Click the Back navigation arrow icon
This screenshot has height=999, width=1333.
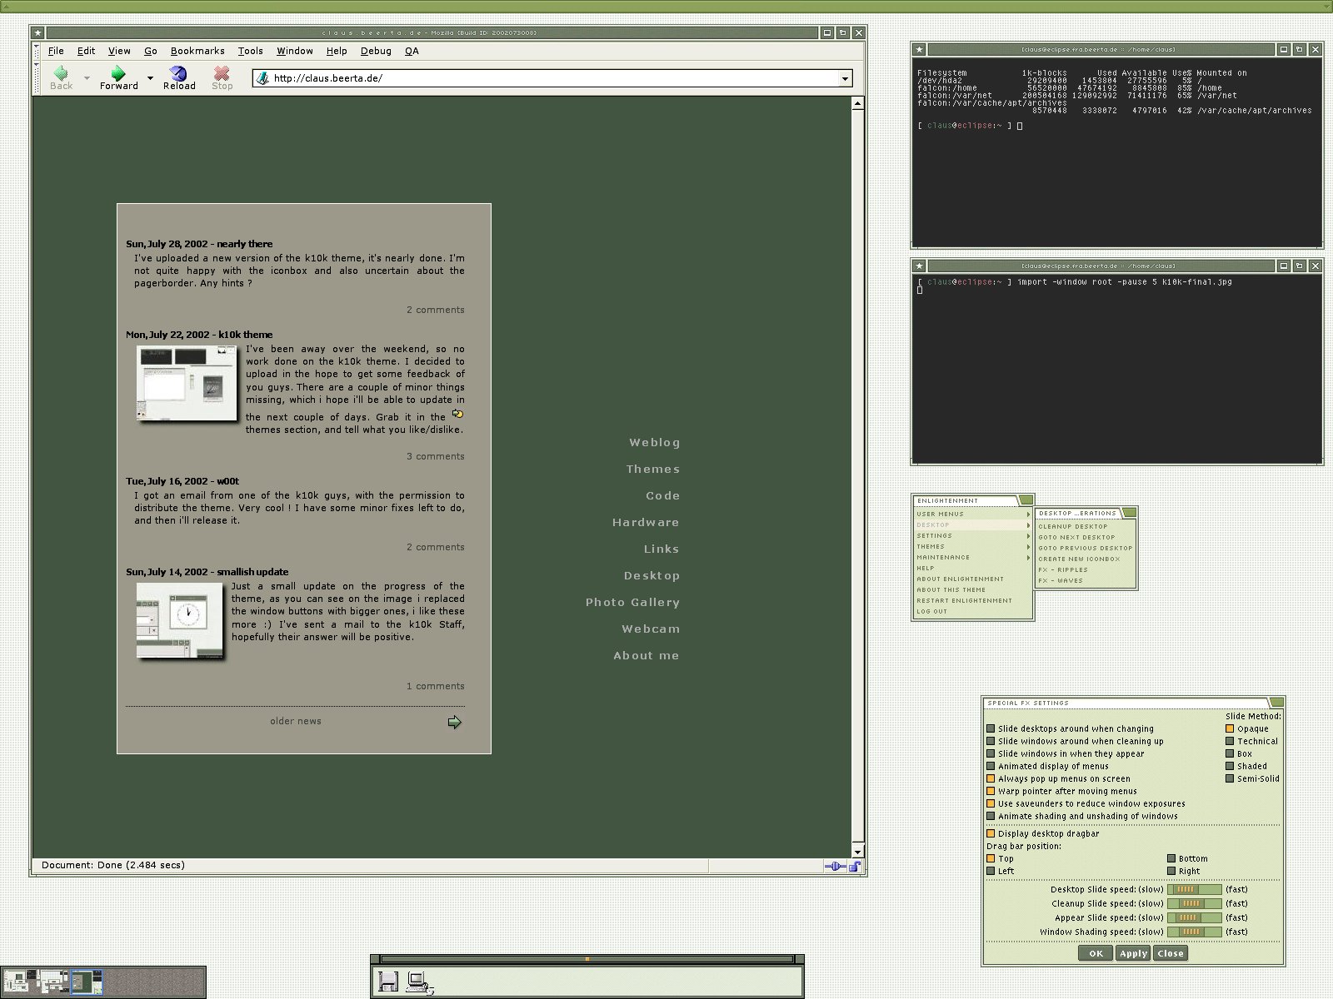(61, 73)
